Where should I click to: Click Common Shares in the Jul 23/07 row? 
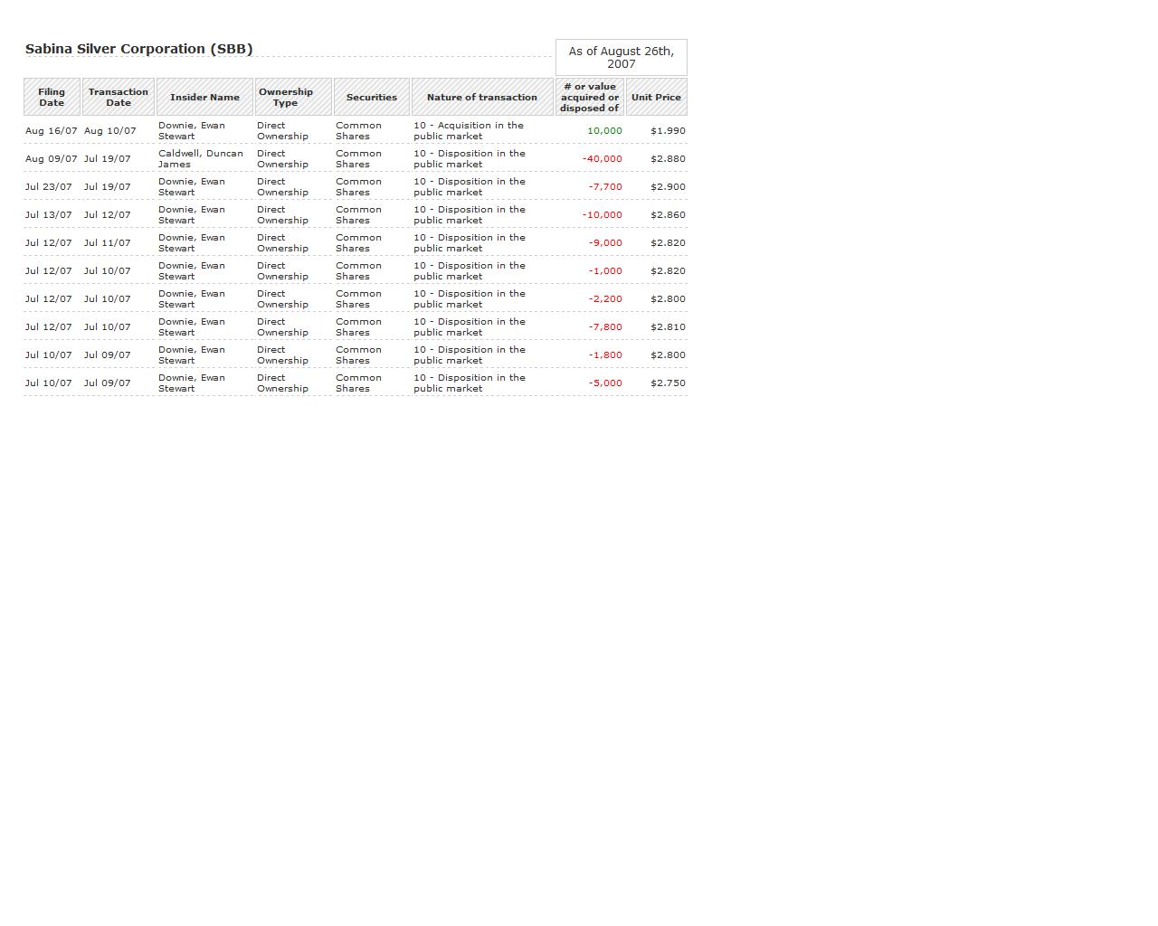pyautogui.click(x=358, y=187)
